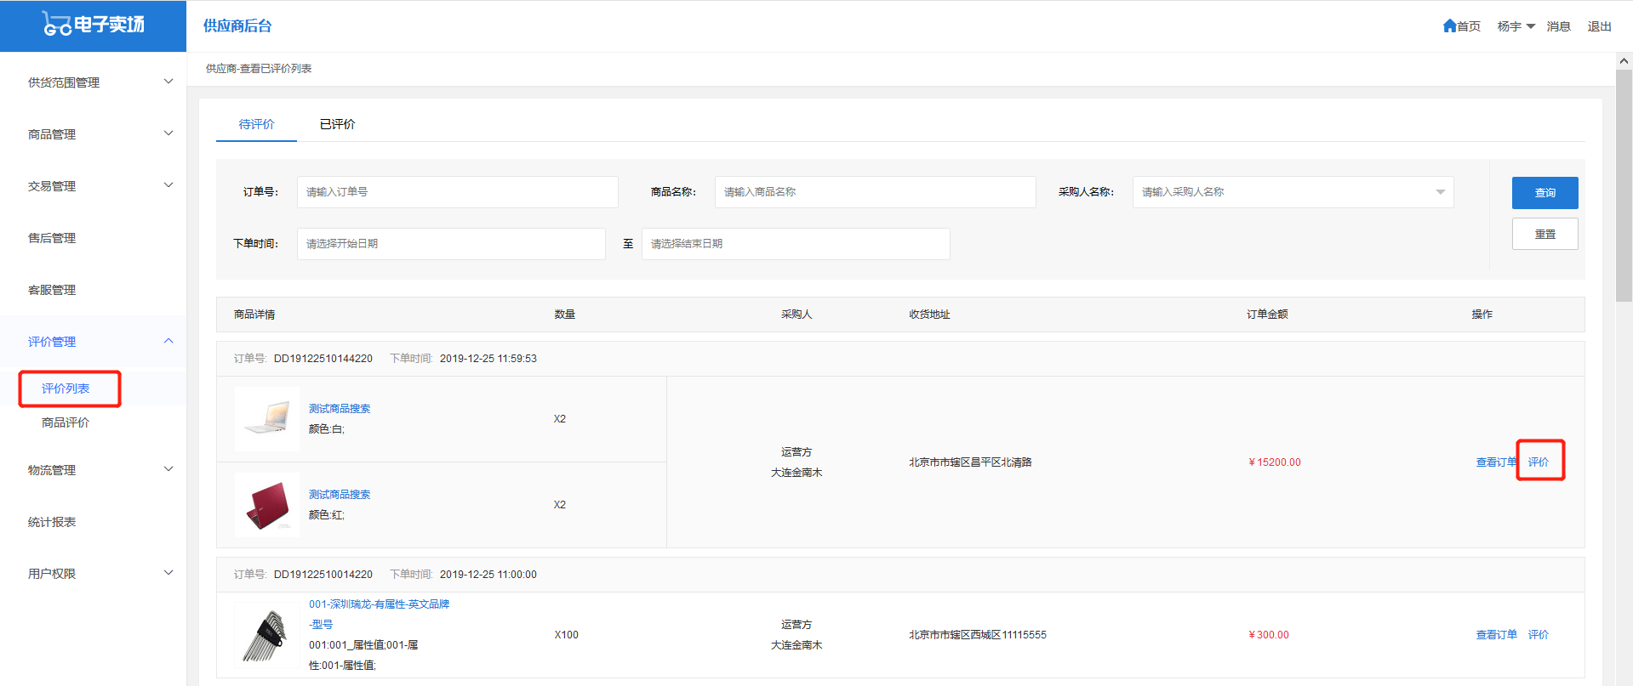Expand 商品管理 menu chevron
The image size is (1633, 686).
[168, 133]
